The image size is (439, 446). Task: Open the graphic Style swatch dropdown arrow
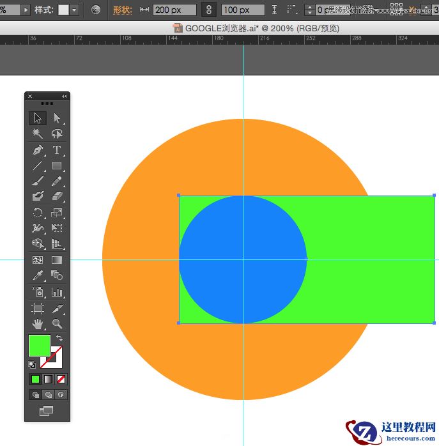(74, 10)
